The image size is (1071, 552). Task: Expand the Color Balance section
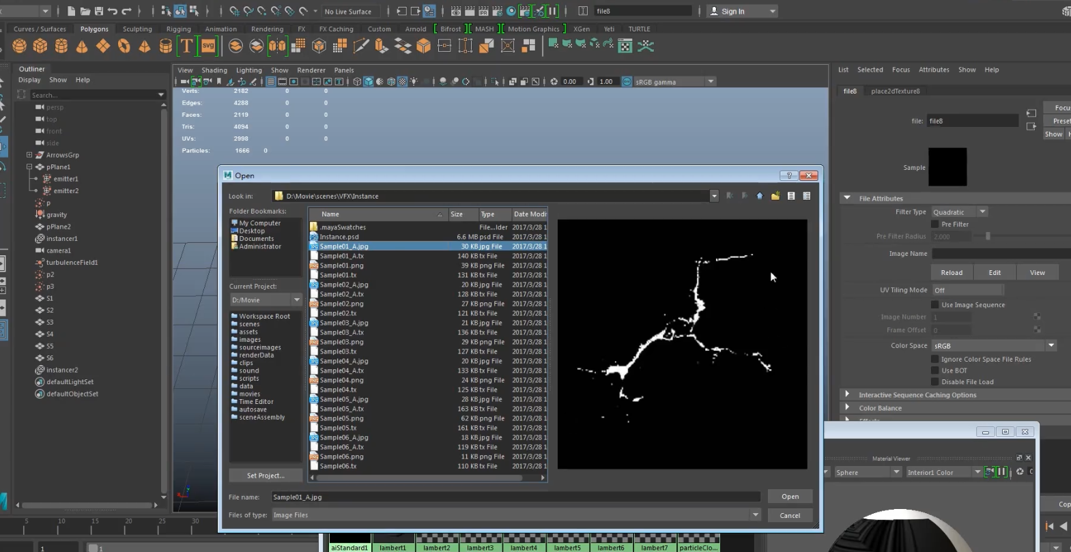click(847, 407)
